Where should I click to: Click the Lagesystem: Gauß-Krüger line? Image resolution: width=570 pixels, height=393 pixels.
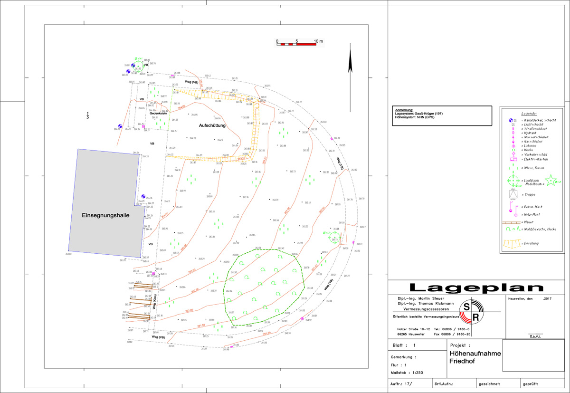pos(419,113)
